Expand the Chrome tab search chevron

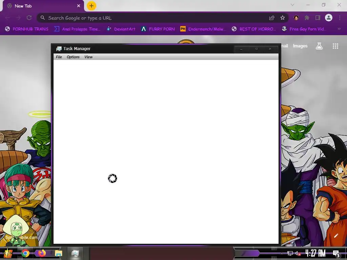(292, 5)
